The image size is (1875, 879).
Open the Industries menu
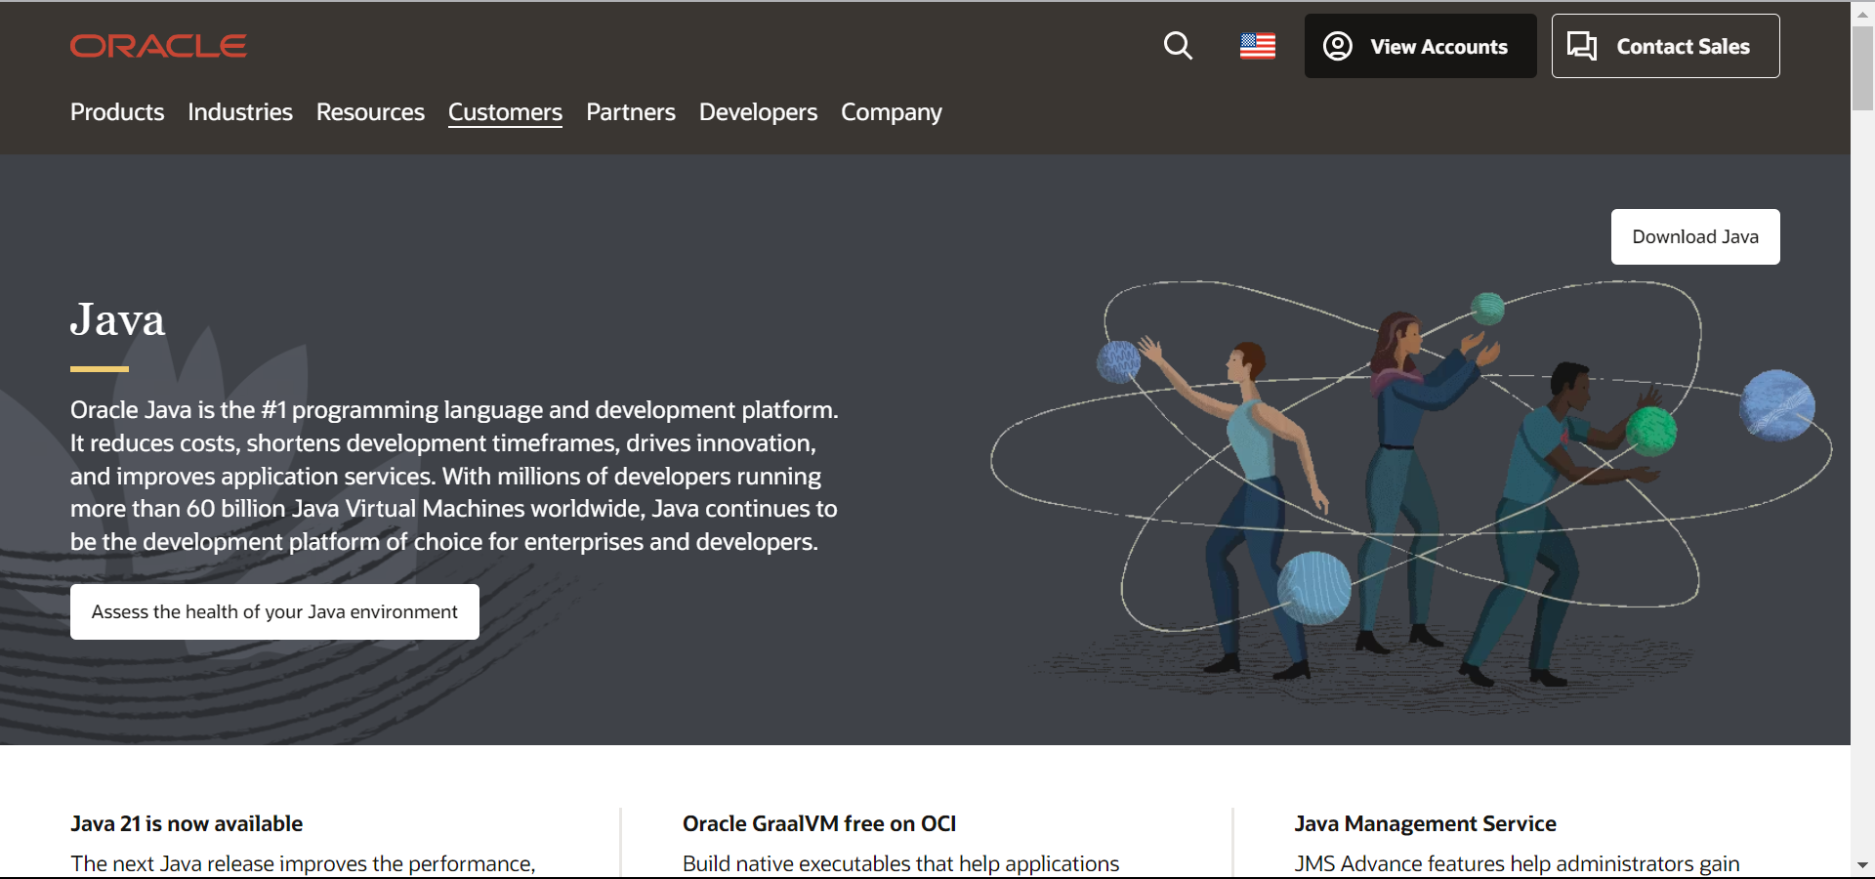tap(240, 112)
